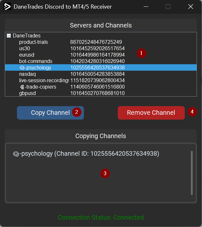202x227 pixels.
Task: Click the channel ID 1016450270768681010
Action: click(x=98, y=93)
